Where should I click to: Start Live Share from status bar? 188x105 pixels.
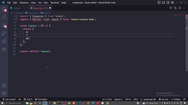click(x=41, y=99)
